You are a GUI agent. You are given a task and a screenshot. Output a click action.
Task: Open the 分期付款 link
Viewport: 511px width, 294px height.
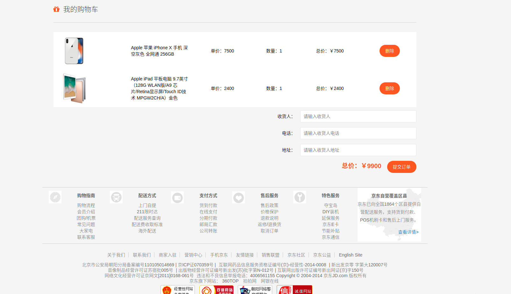click(208, 218)
